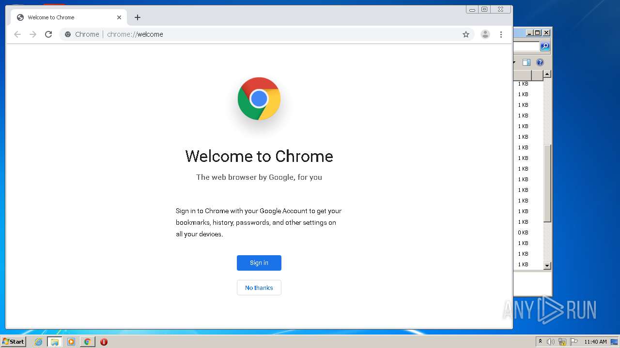The image size is (620, 348).
Task: View site information Chrome icon in address bar
Action: pyautogui.click(x=68, y=34)
